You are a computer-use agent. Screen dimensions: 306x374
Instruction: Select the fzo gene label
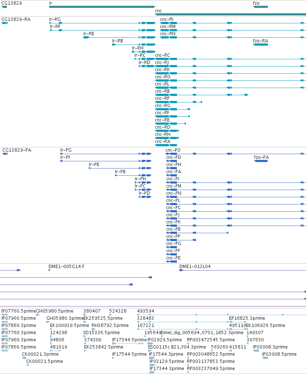coord(256,3)
